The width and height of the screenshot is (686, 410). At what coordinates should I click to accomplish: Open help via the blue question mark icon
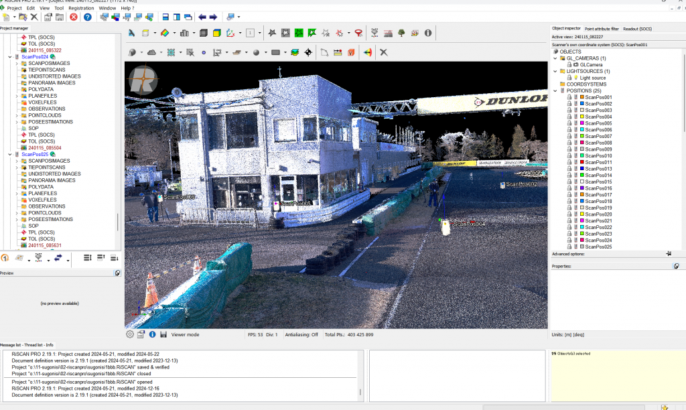87,17
